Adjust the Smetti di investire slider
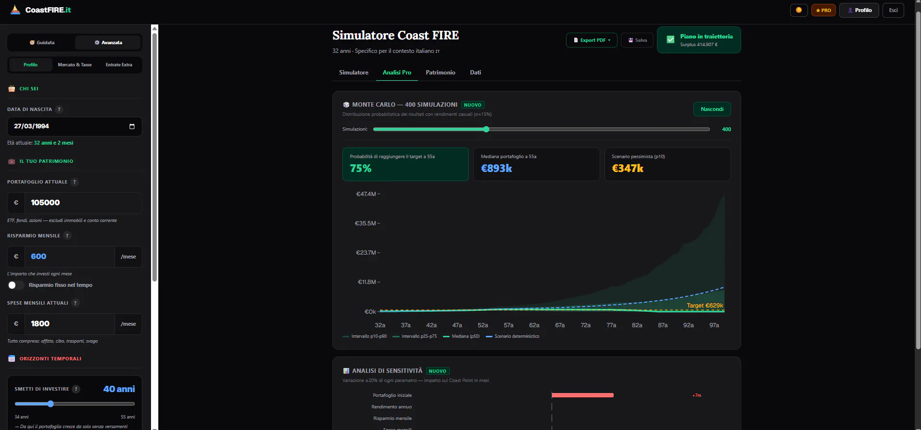921x430 pixels. point(75,404)
